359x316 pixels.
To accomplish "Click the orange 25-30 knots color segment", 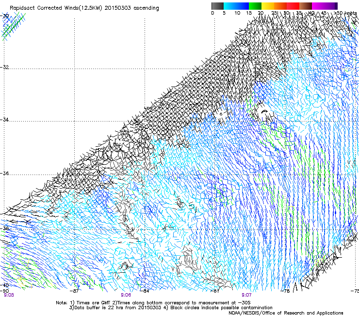I will pyautogui.click(x=280, y=6).
